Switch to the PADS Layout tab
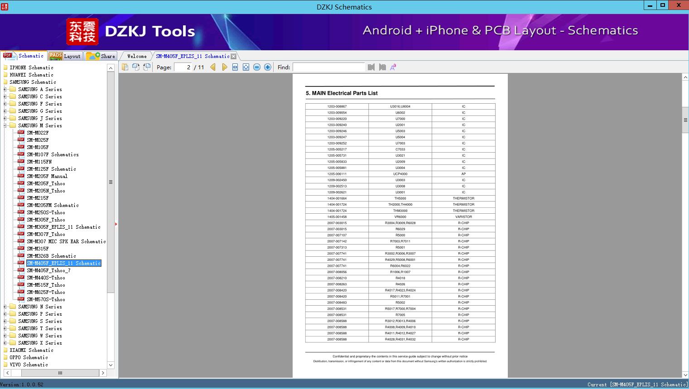Viewport: 689px width, 389px height. (x=65, y=56)
